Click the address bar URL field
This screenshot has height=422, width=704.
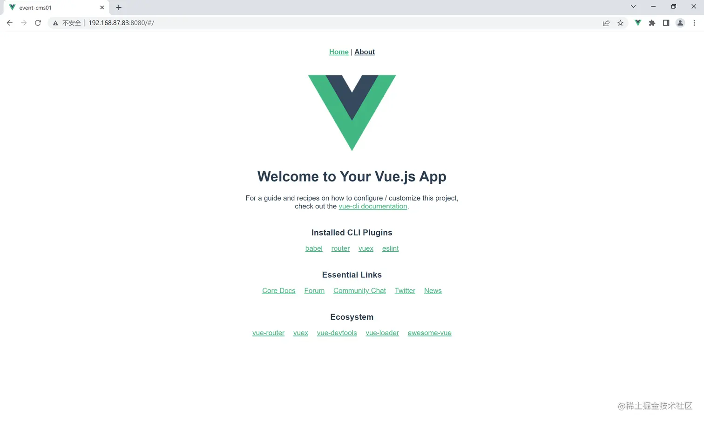(326, 23)
